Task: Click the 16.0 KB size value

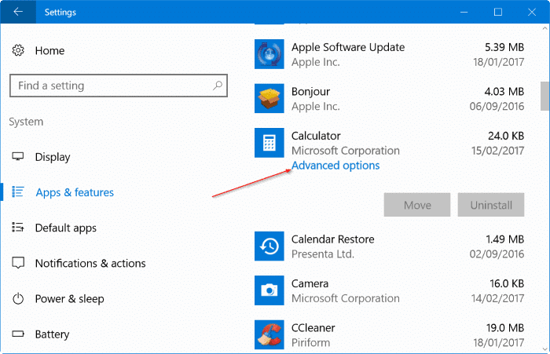Action: pyautogui.click(x=507, y=283)
